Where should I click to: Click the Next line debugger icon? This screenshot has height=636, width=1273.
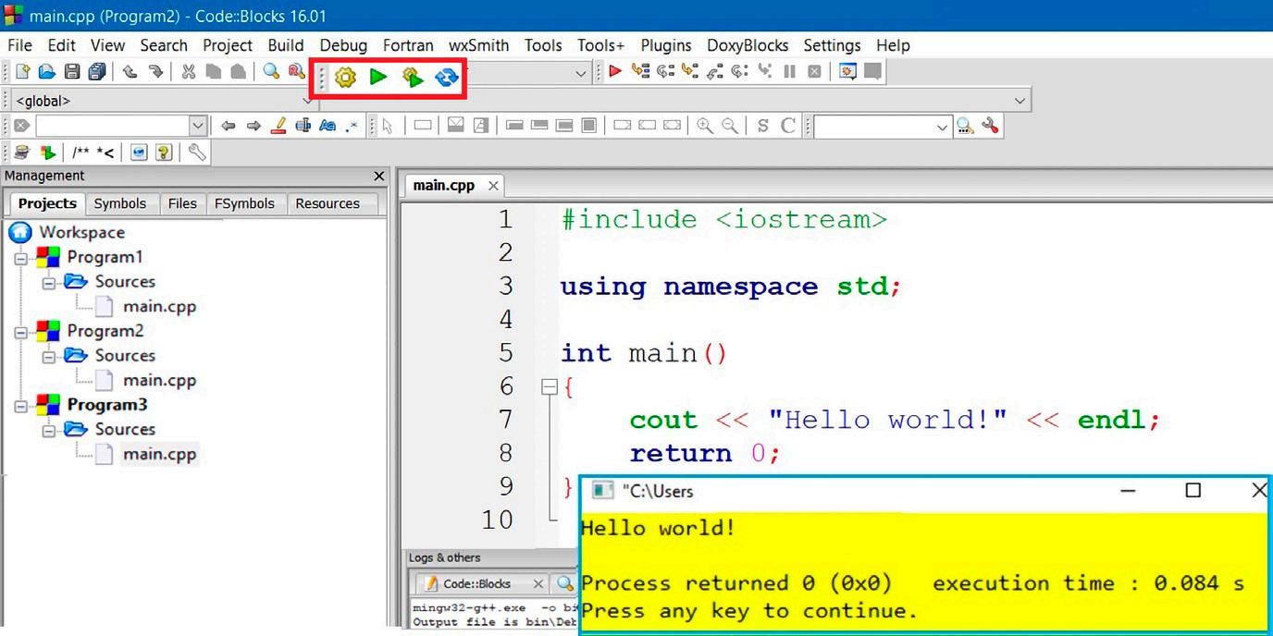pyautogui.click(x=665, y=71)
